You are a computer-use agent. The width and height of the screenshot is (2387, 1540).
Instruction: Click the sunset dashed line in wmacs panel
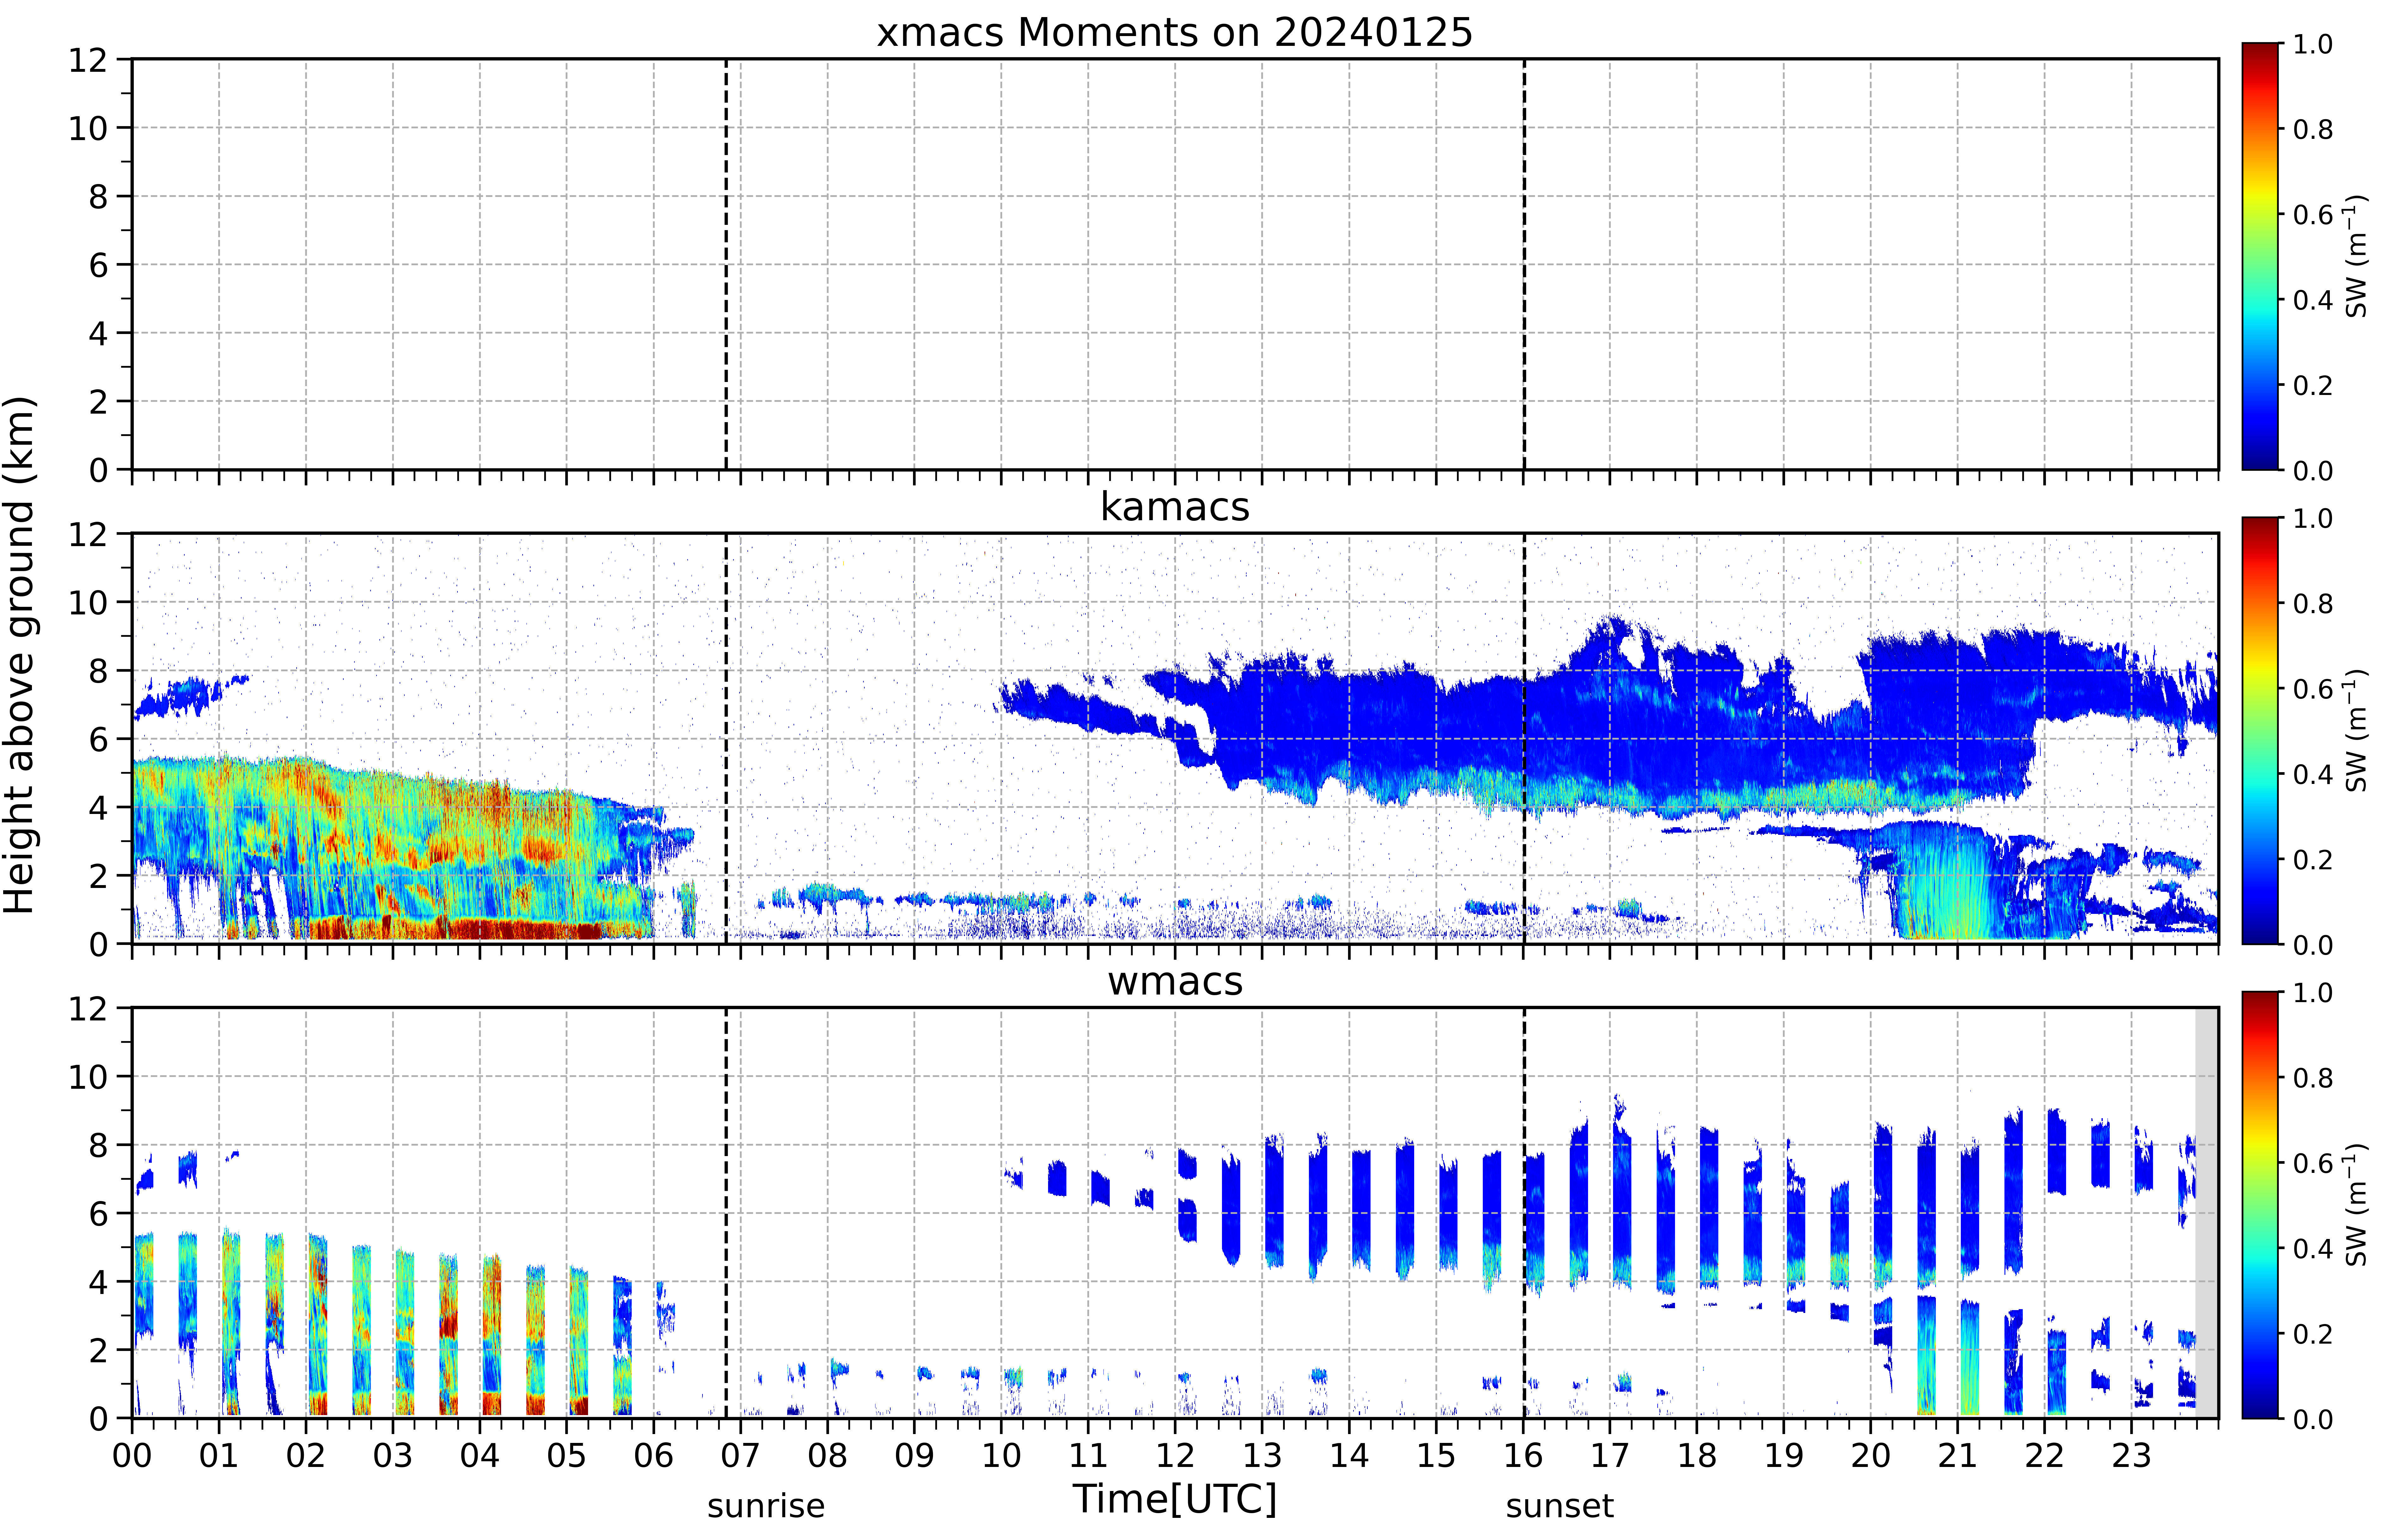tap(1525, 1213)
